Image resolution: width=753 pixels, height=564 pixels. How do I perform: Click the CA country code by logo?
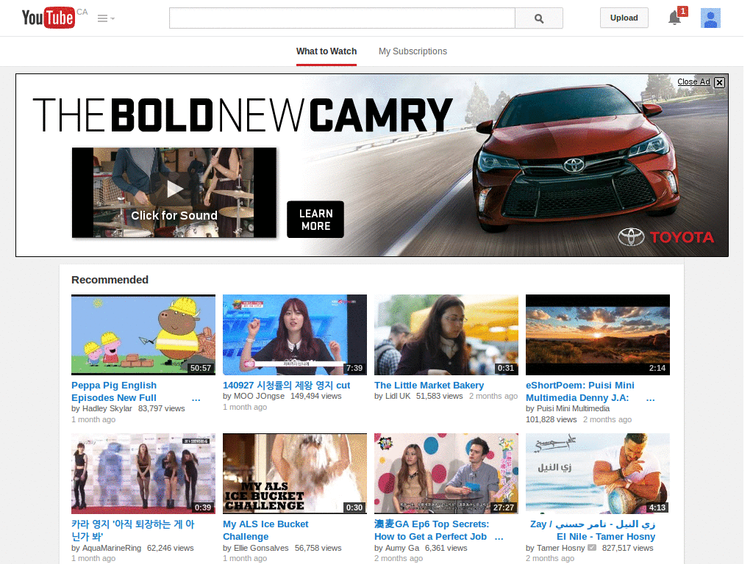pos(82,12)
